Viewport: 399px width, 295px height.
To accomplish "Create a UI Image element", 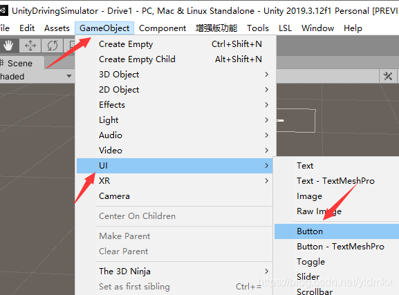I will click(x=337, y=196).
